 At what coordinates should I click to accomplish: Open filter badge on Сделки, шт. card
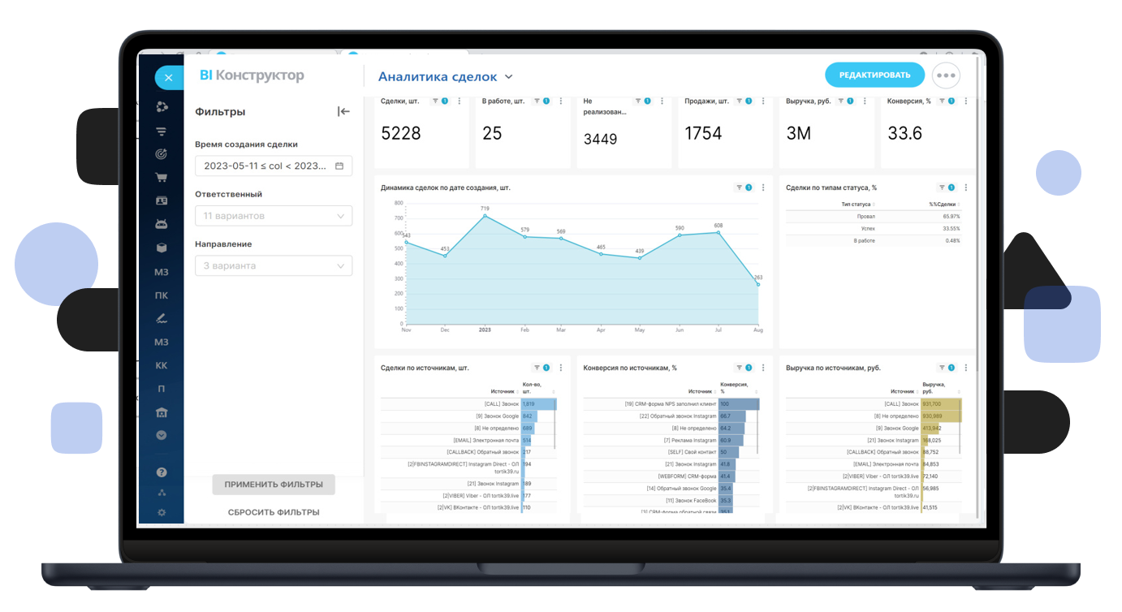pyautogui.click(x=441, y=101)
